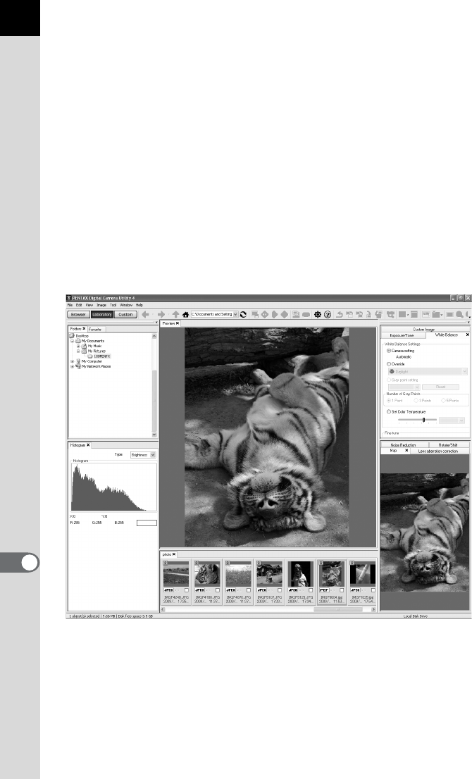472x779 pixels.
Task: Tick the checkbox on IMGP5107.JPG thumbnail
Action: [x=280, y=590]
